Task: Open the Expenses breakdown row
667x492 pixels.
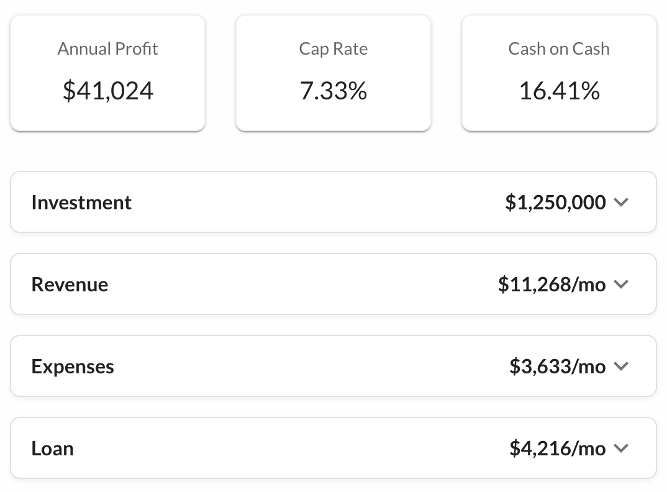Action: pyautogui.click(x=333, y=366)
